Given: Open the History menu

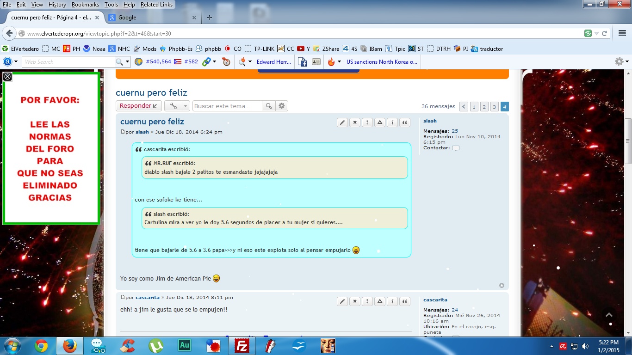Looking at the screenshot, I should 57,5.
